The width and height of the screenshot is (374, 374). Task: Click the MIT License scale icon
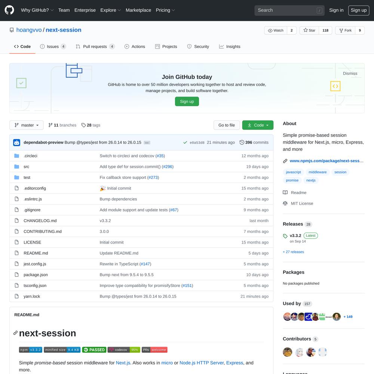(x=285, y=203)
